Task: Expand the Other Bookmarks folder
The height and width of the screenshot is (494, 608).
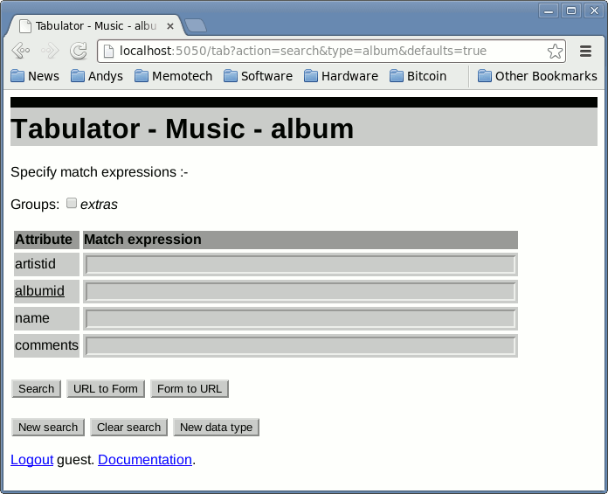Action: (536, 76)
